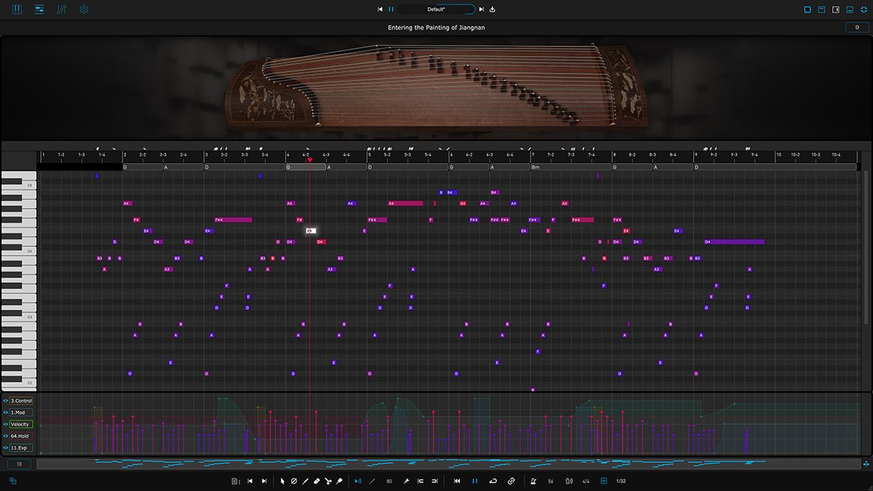This screenshot has width=873, height=491.
Task: Hide the 64.Hold lane eye icon
Action: tap(6, 436)
